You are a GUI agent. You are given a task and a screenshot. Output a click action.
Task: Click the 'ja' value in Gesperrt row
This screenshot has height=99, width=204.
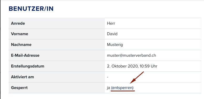[108, 88]
